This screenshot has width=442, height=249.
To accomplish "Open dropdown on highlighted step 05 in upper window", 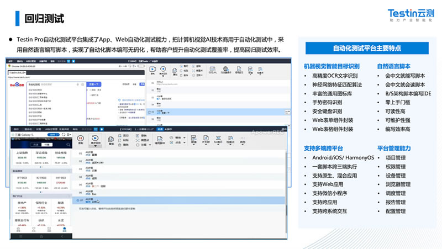I will (x=287, y=112).
